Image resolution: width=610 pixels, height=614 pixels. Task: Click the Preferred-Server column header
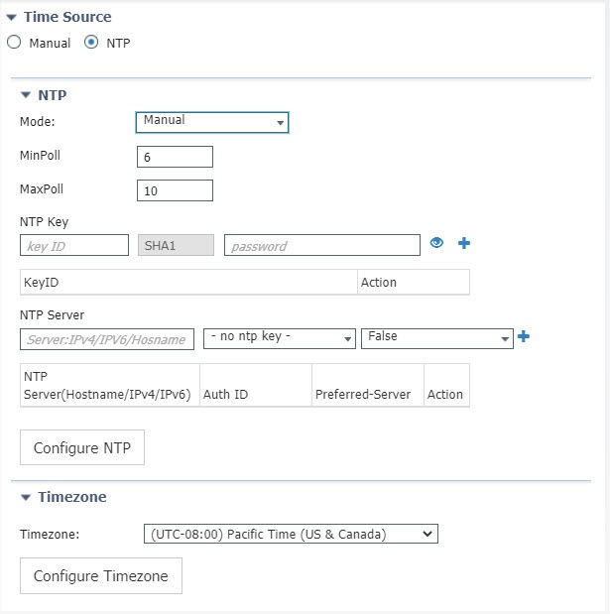[x=368, y=385]
